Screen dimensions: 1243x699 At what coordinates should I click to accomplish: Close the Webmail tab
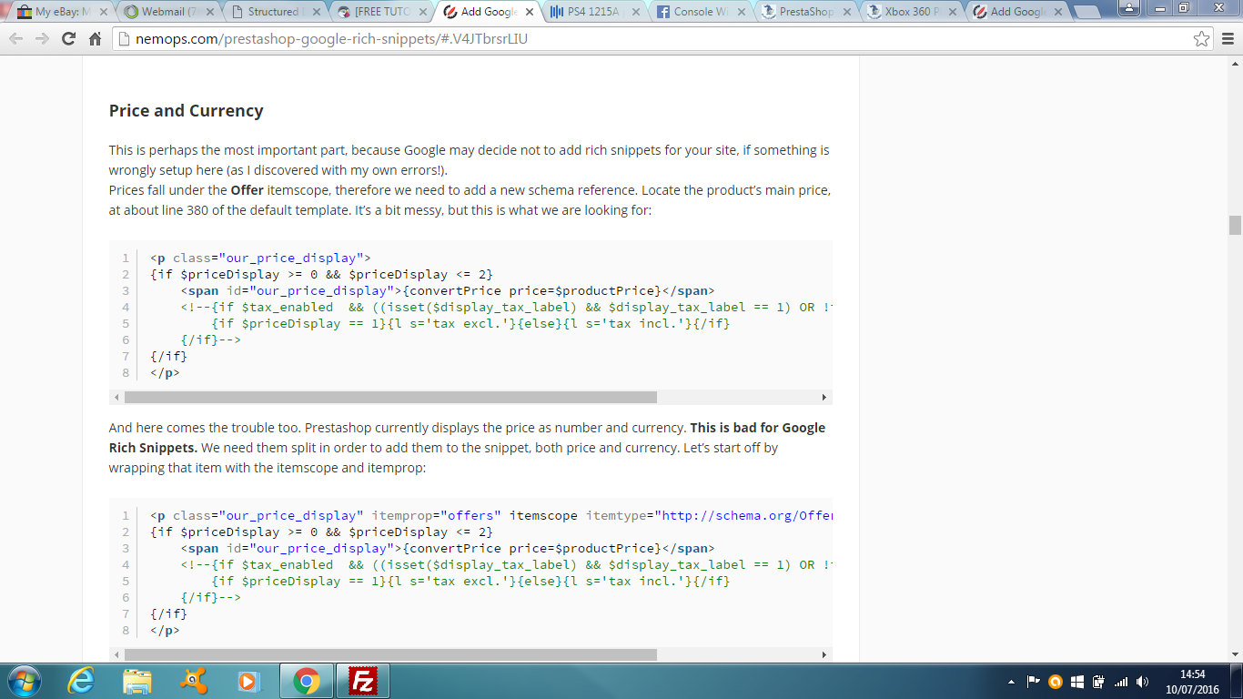(x=211, y=12)
